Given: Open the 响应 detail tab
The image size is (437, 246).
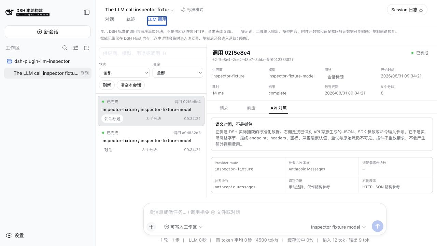Looking at the screenshot, I should click(x=251, y=108).
